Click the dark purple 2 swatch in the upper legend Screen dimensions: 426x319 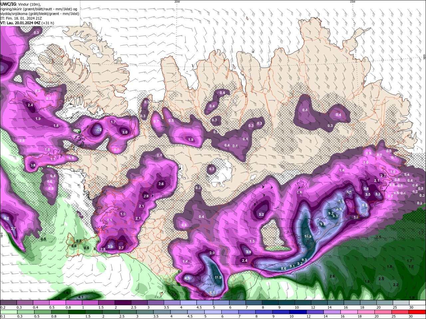(122, 303)
